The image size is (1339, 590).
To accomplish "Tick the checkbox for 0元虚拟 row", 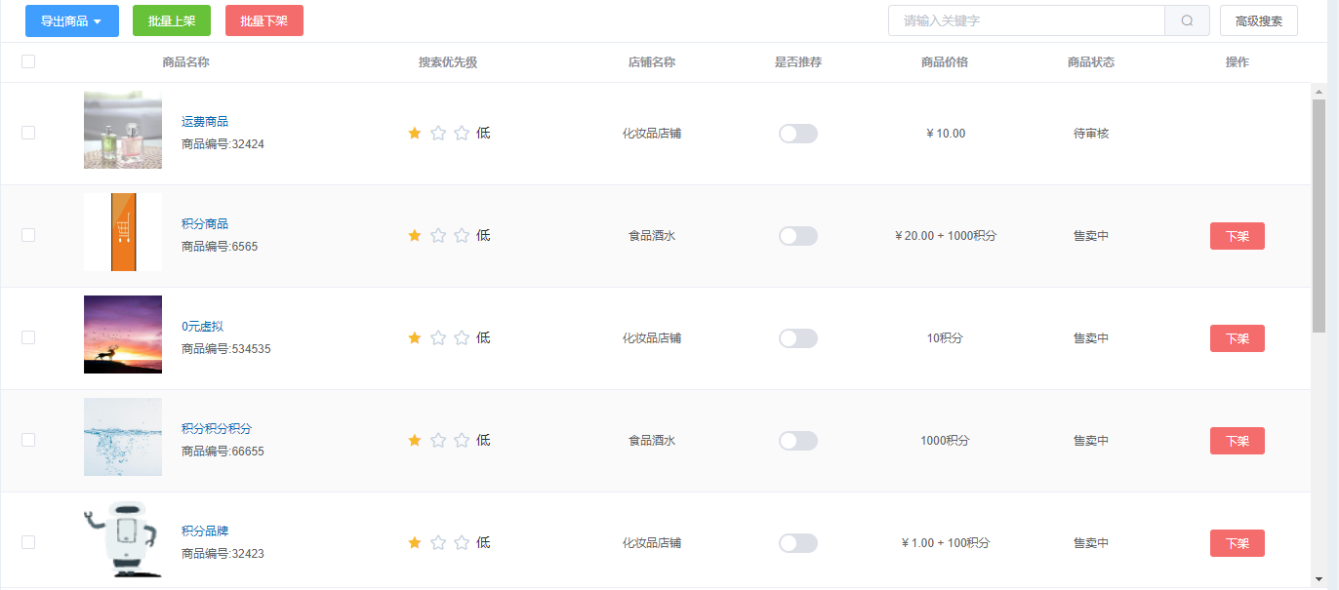I will point(28,337).
